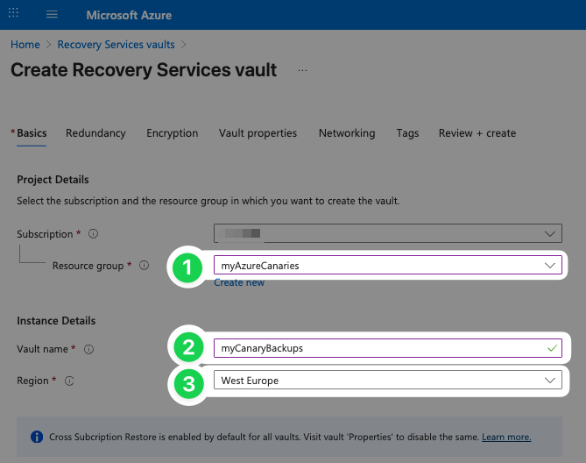Image resolution: width=586 pixels, height=463 pixels.
Task: Go to Home breadcrumb link
Action: [25, 45]
